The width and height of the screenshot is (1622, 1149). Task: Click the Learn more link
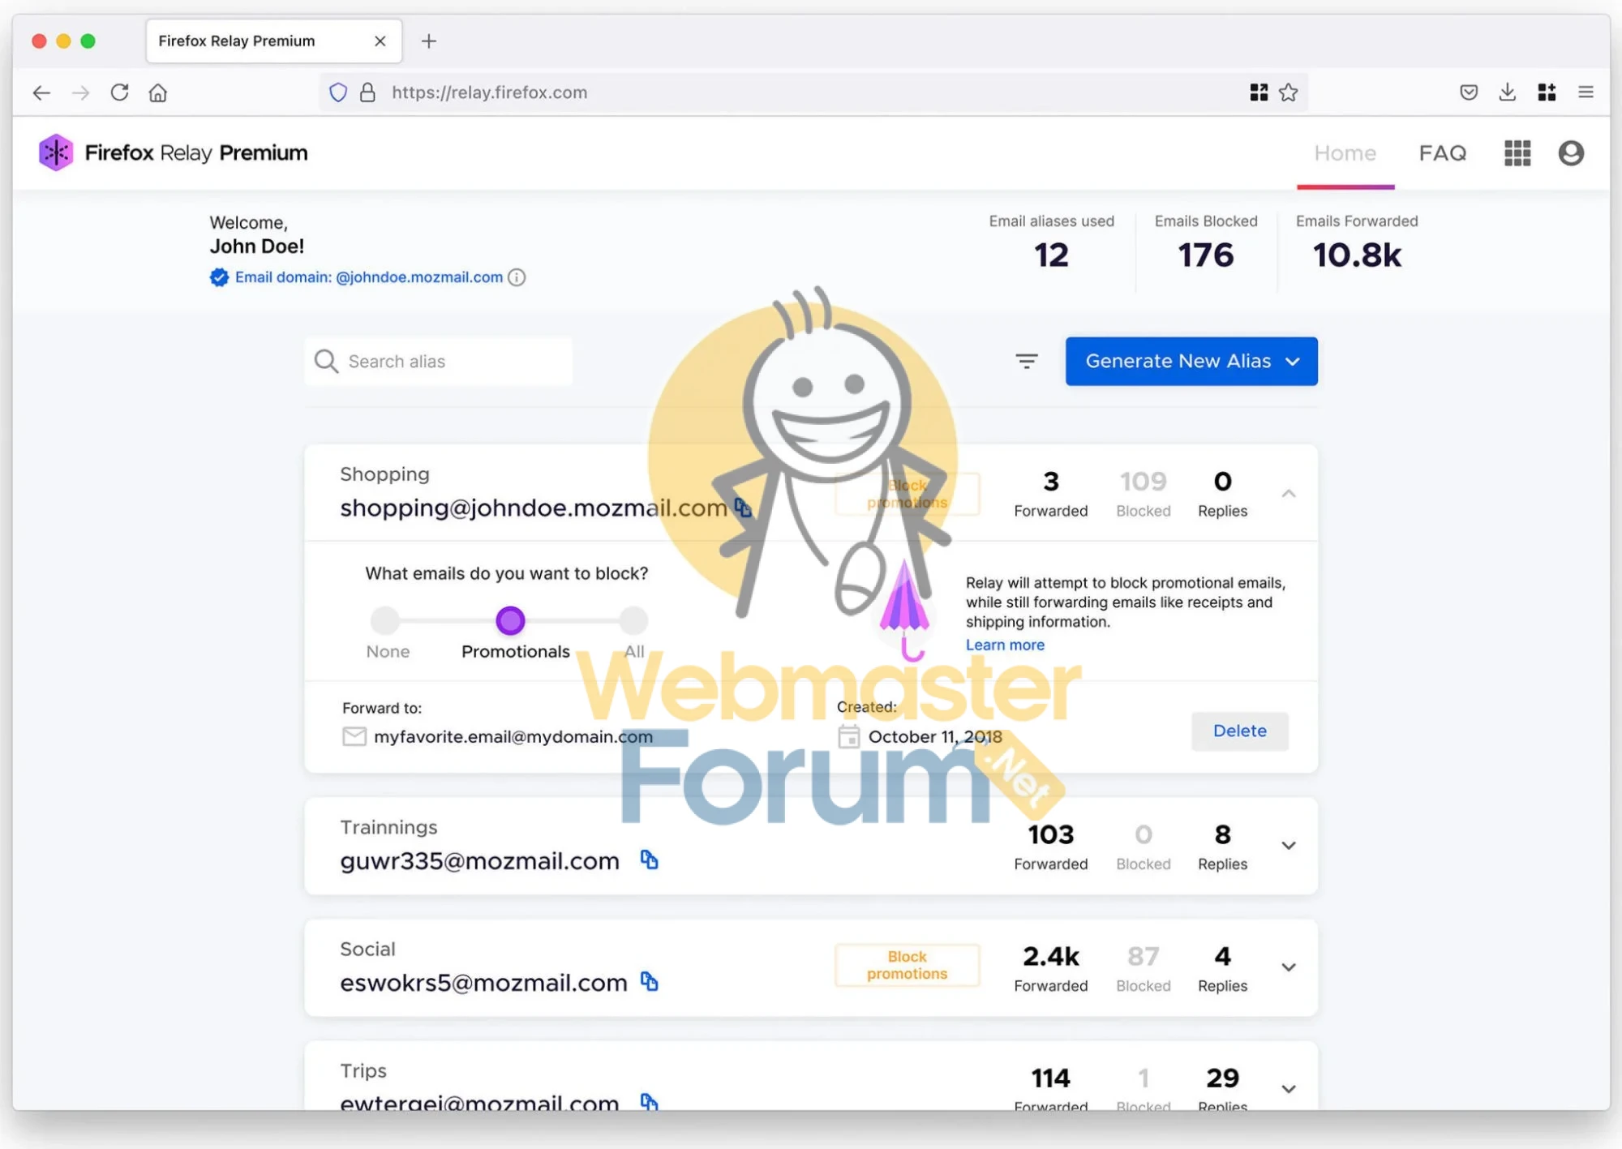(x=1005, y=644)
